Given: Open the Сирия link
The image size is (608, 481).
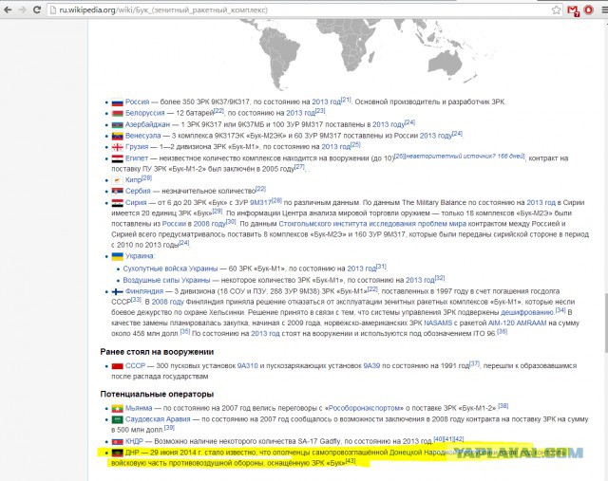Looking at the screenshot, I should (x=136, y=202).
